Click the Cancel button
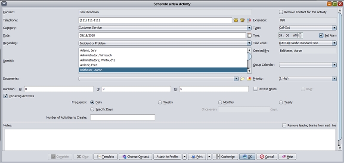The width and height of the screenshot is (344, 163). [x=267, y=157]
